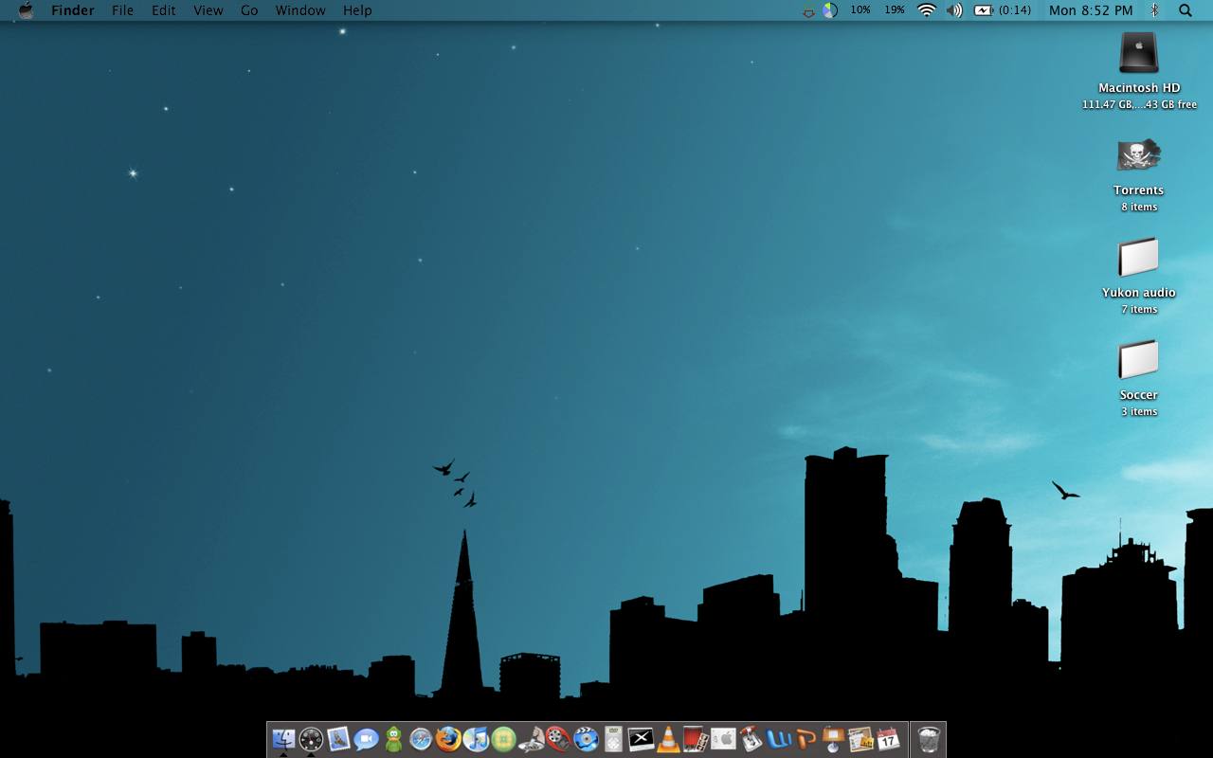The width and height of the screenshot is (1213, 758).
Task: Launch iChat from the Dock
Action: (366, 739)
